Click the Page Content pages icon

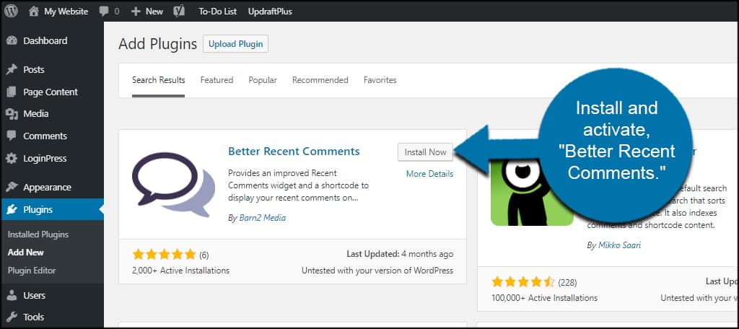[x=12, y=92]
